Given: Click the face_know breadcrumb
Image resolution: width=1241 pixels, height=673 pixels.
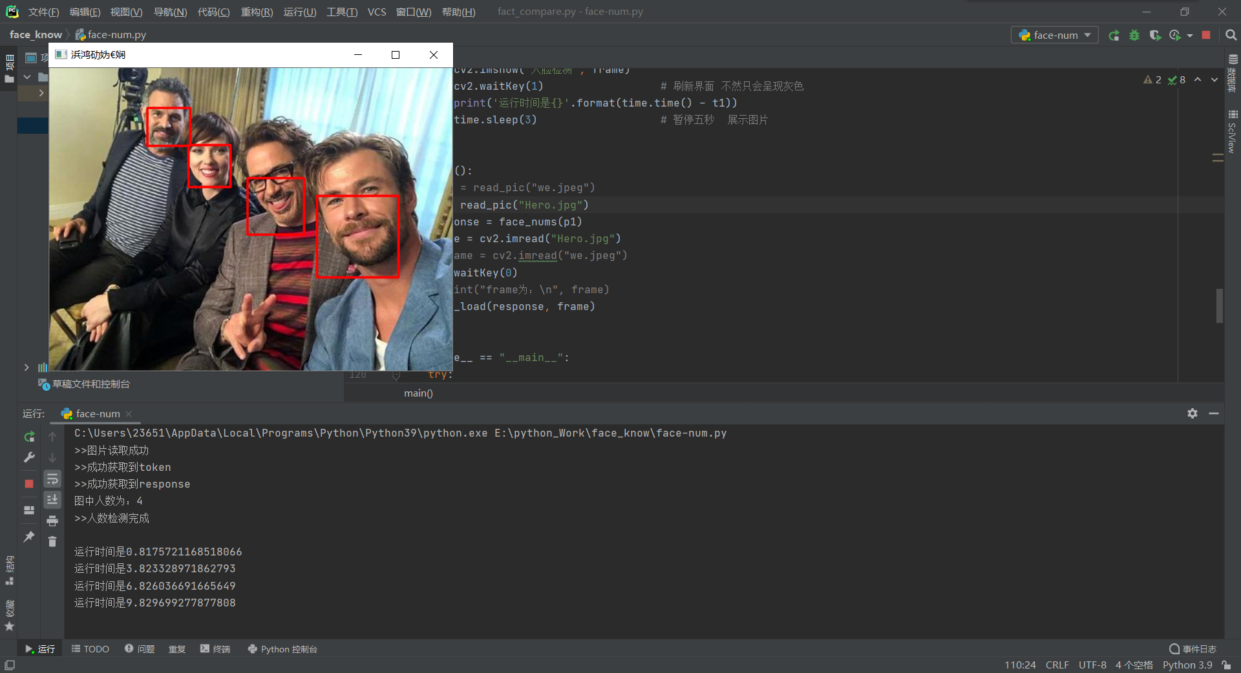Looking at the screenshot, I should [x=36, y=34].
